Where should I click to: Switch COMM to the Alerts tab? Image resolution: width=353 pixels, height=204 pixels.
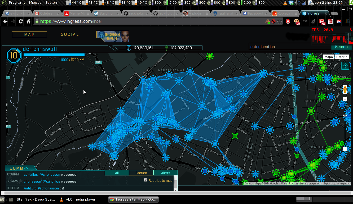[x=166, y=173]
